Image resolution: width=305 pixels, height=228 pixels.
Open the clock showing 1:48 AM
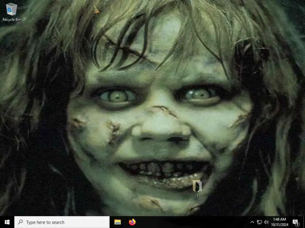[279, 222]
